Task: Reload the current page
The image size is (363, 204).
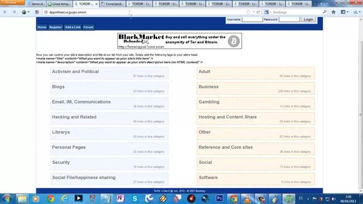Action: 258,12
